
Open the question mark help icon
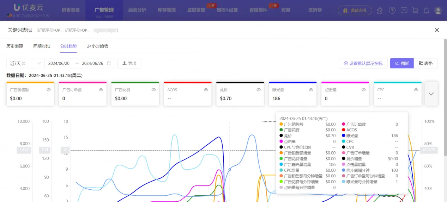coord(392,10)
